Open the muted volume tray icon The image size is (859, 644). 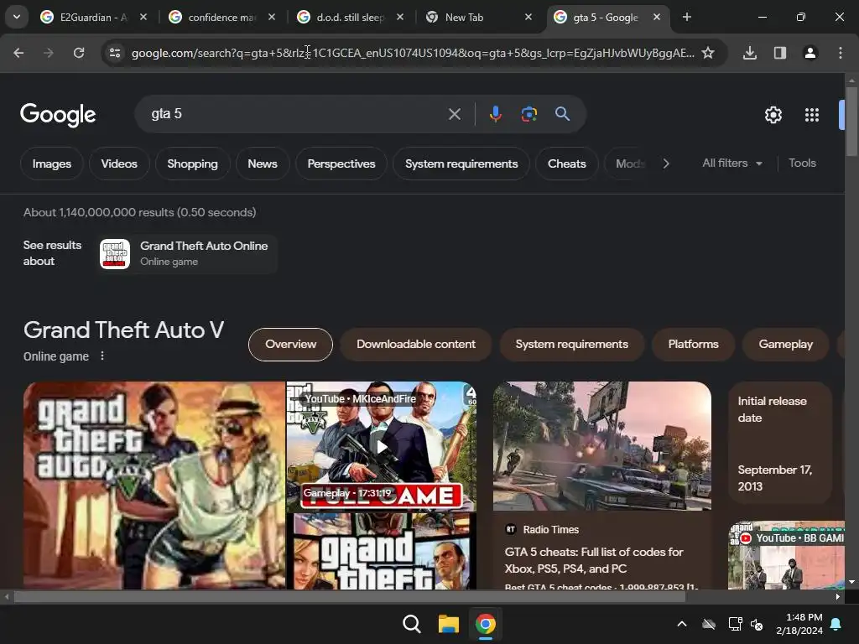(757, 624)
